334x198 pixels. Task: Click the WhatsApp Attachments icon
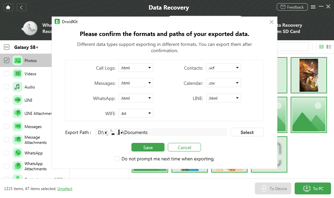(x=18, y=166)
